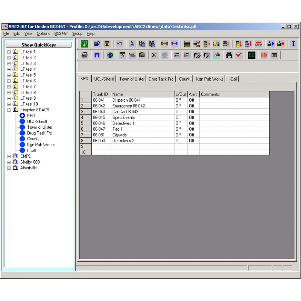Save the profile using the disk icon
Screen dimensions: 301x301
pyautogui.click(x=107, y=44)
